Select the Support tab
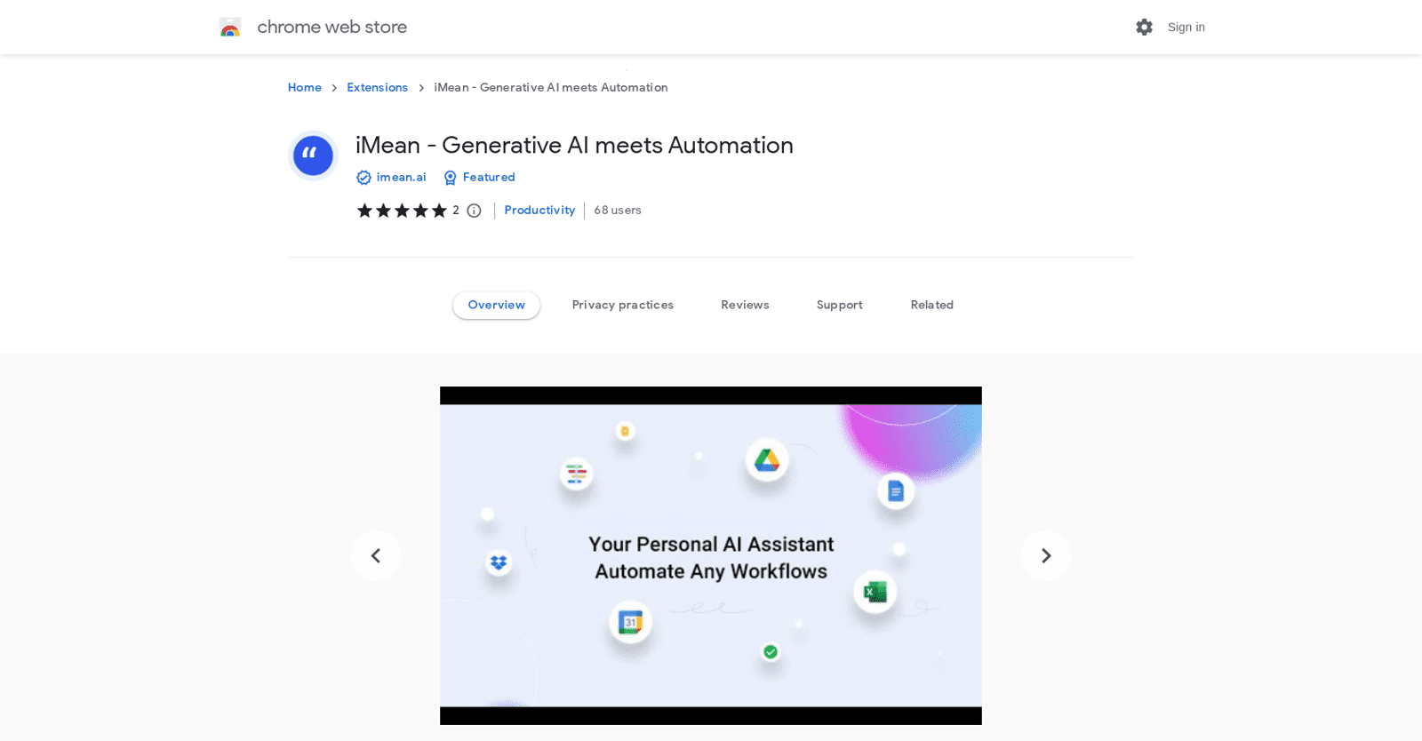This screenshot has width=1422, height=741. (839, 305)
